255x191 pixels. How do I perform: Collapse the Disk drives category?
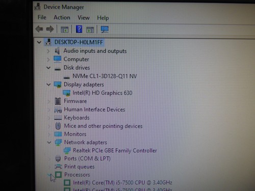point(48,68)
